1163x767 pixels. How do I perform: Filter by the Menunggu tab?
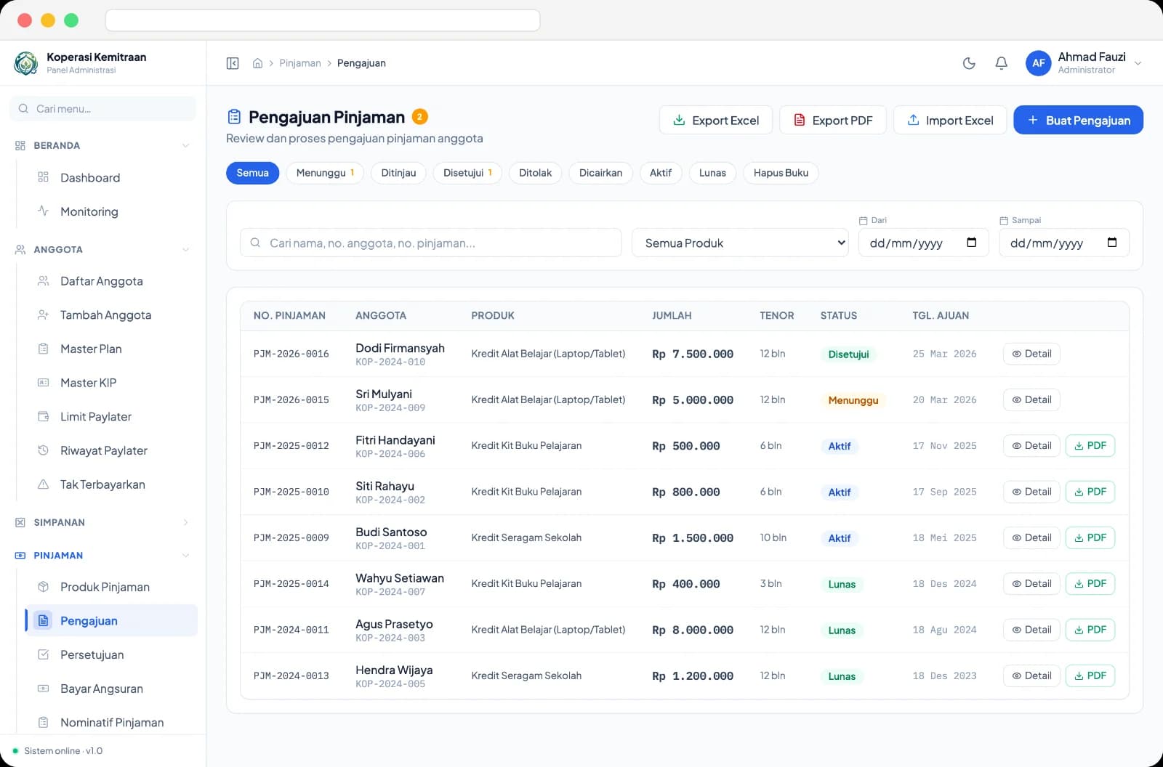(x=325, y=173)
